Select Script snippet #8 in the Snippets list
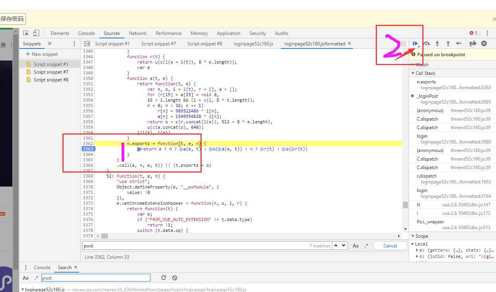496x292 pixels. [50, 80]
